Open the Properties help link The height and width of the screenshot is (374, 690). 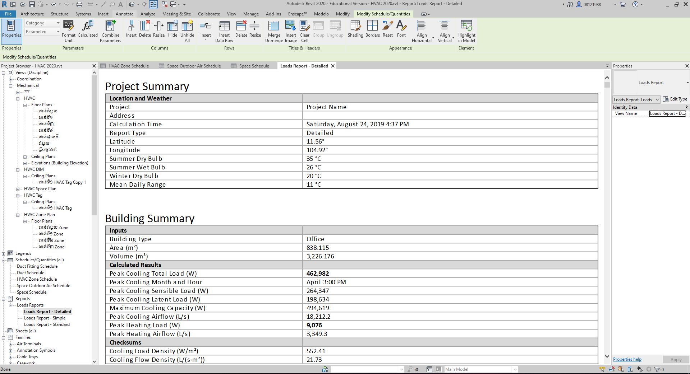point(627,359)
